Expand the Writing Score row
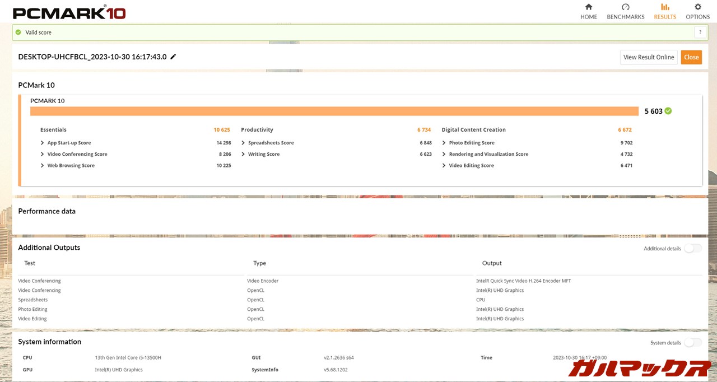Viewport: 717px width, 382px height. [x=243, y=154]
